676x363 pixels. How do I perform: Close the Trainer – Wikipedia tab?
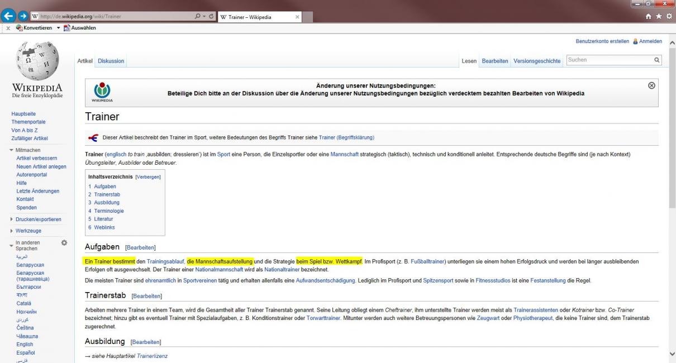pos(298,17)
